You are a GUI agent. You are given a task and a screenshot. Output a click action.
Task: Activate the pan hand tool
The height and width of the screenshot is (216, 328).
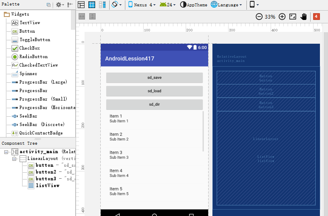tap(303, 17)
